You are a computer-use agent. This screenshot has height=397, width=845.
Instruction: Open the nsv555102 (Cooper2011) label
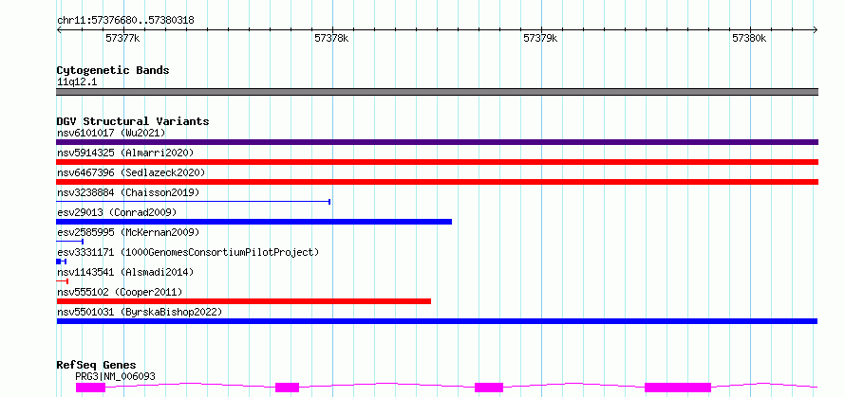(x=120, y=292)
